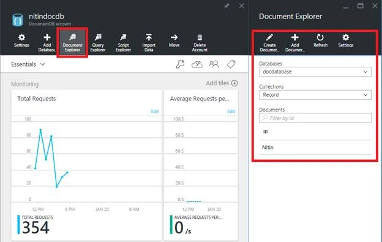This screenshot has width=382, height=242.
Task: Open the Collections dropdown showing Record
Action: [x=315, y=95]
